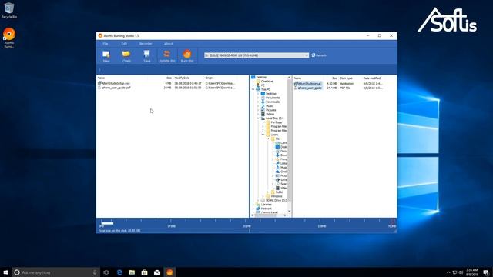493x277 pixels.
Task: Click the AburnStudioSetup file in the browser pane
Action: (x=308, y=84)
